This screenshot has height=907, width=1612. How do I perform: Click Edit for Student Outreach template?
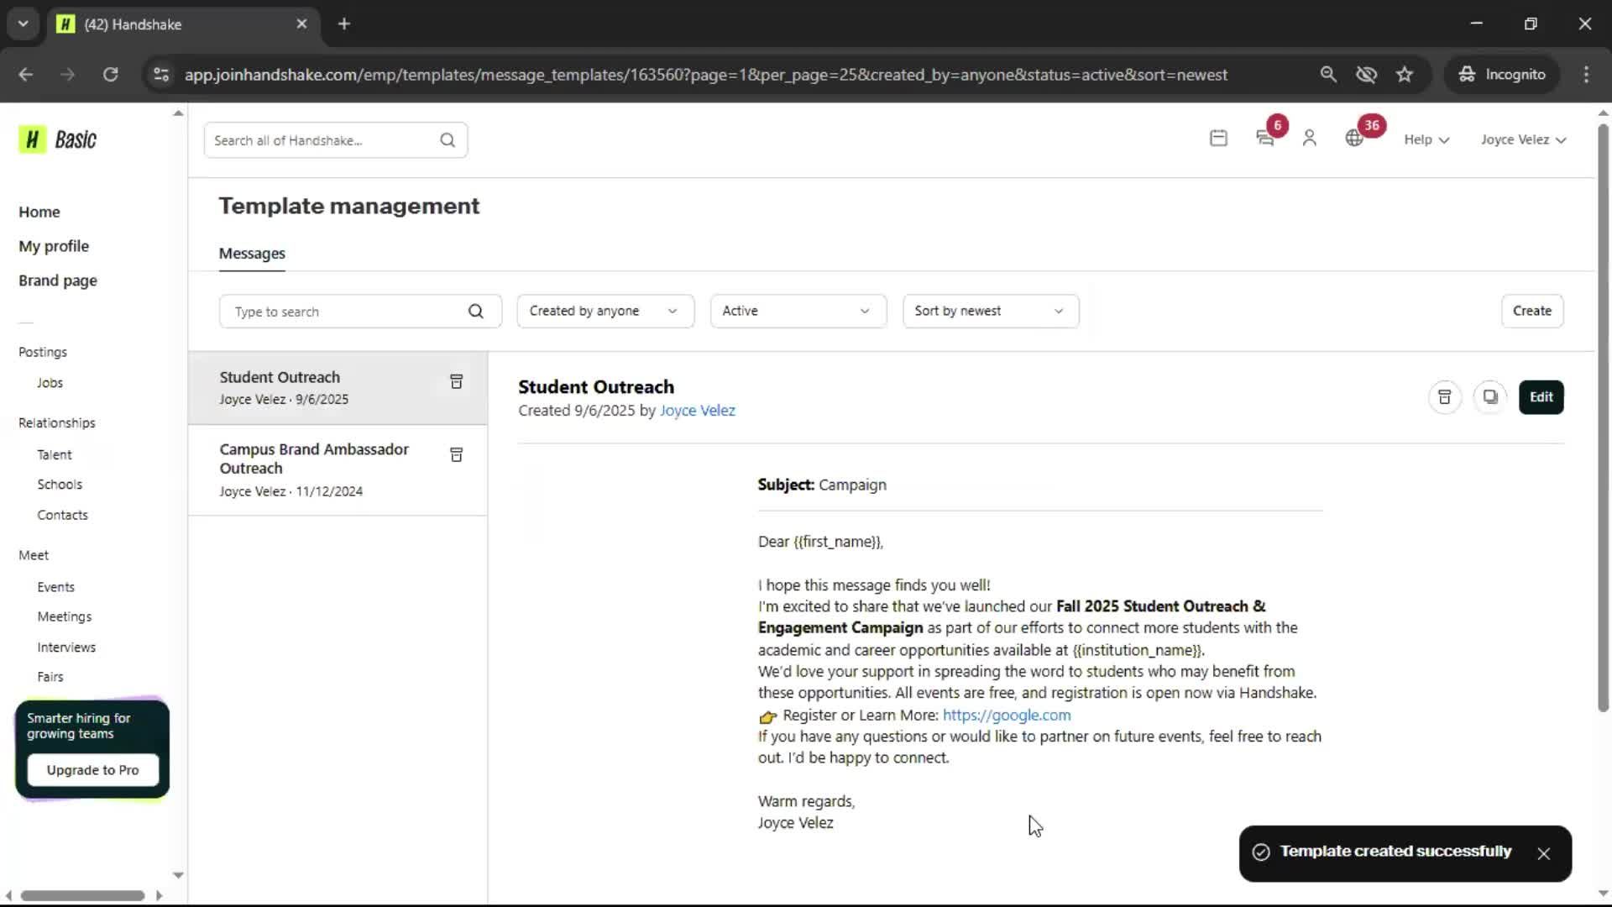tap(1541, 397)
